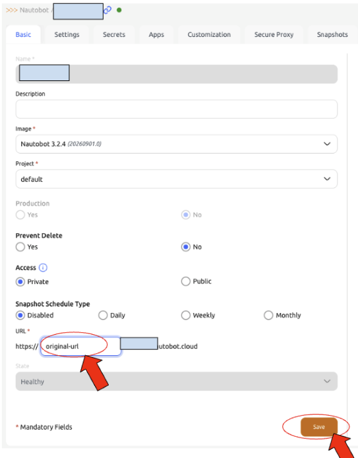Viewport: 358px width, 458px height.
Task: Open the State dropdown showing Healthy
Action: click(177, 382)
